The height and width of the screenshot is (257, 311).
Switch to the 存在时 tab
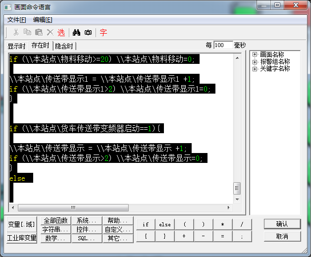tap(41, 46)
